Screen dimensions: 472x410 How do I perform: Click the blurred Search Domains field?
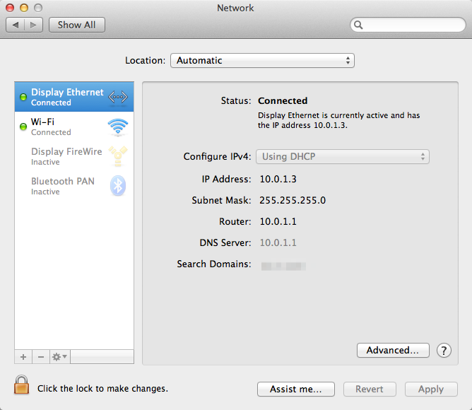point(283,266)
